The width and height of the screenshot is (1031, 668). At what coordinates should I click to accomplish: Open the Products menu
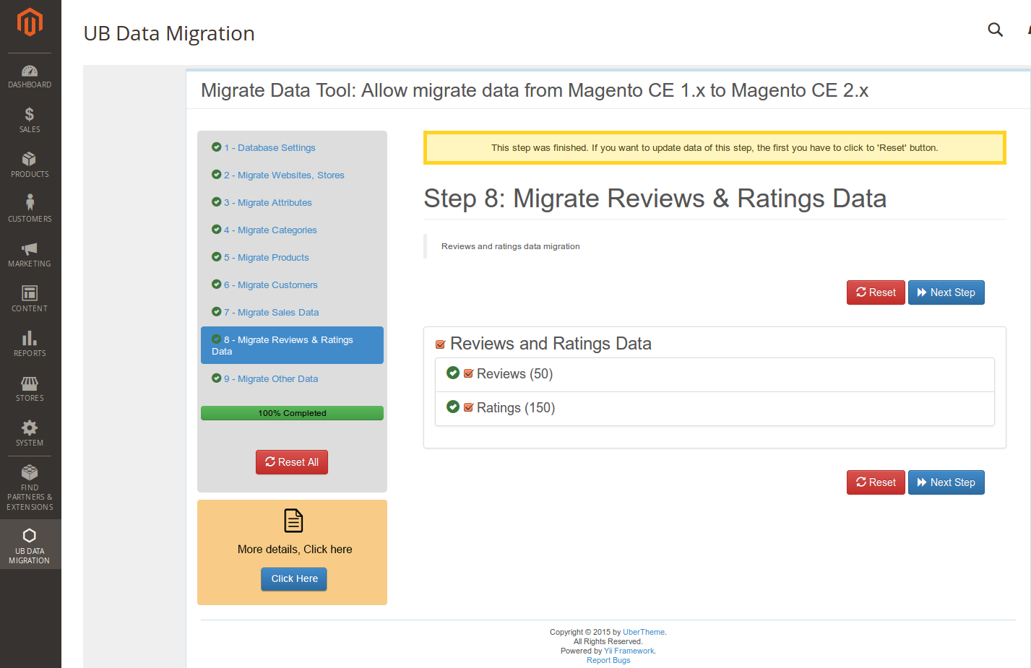click(30, 165)
